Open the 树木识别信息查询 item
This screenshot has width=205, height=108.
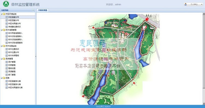[x=15, y=43]
